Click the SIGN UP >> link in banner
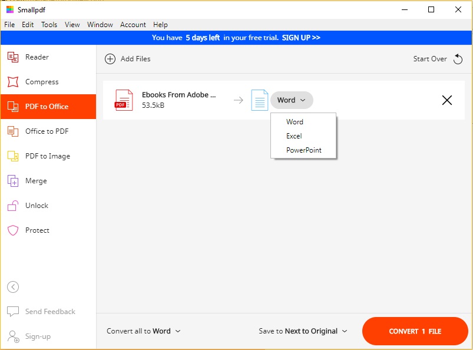 301,38
